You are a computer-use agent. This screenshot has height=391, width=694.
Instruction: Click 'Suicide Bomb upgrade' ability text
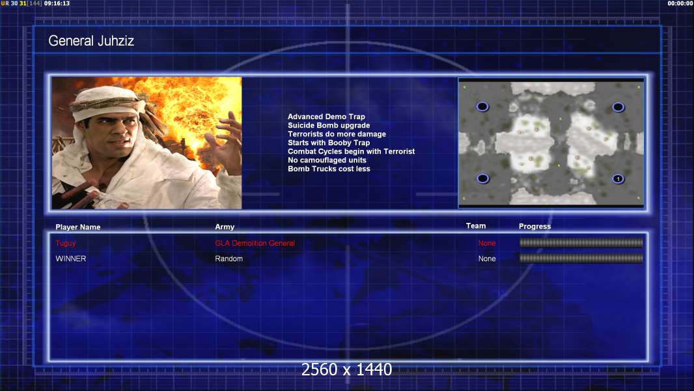tap(329, 125)
